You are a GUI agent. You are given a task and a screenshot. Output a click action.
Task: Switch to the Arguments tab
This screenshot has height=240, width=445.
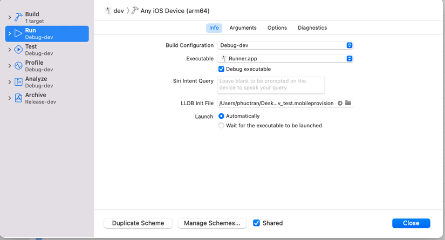243,28
